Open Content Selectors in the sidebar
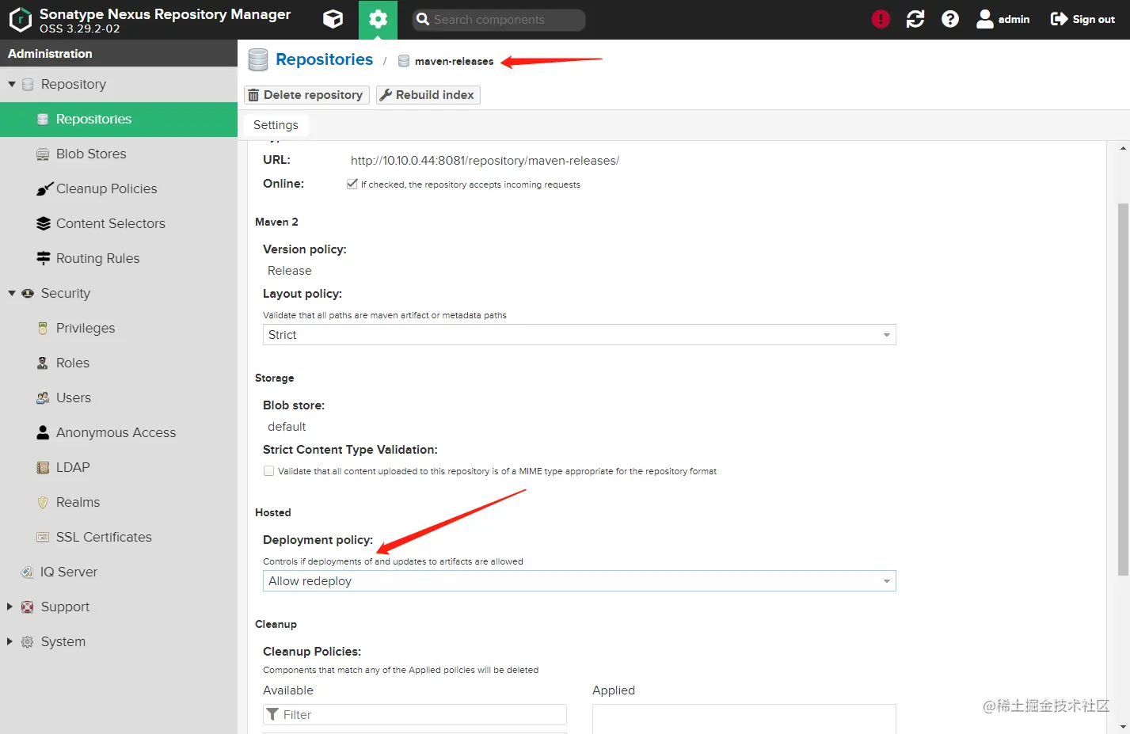1130x734 pixels. coord(119,223)
